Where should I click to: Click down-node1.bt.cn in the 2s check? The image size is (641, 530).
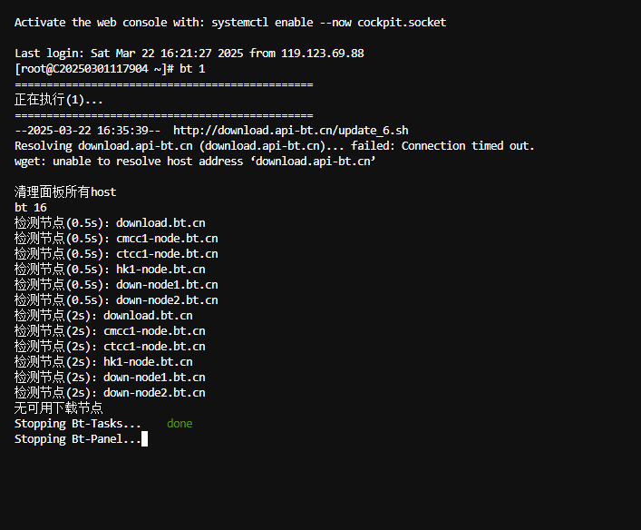tap(154, 378)
